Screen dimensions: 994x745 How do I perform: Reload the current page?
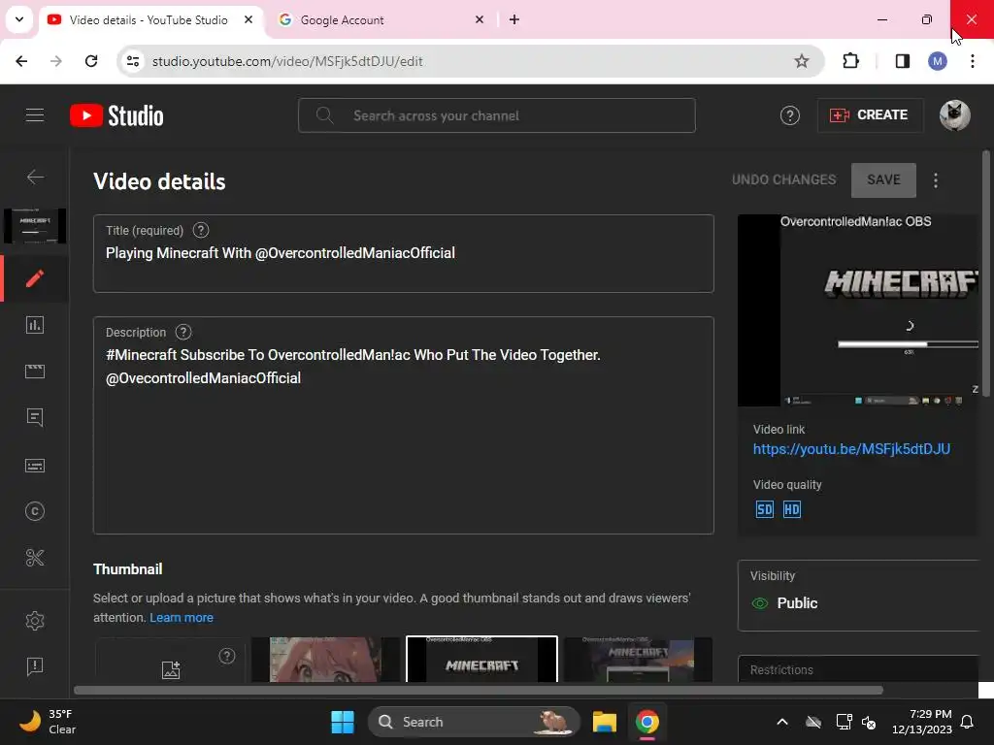pos(91,61)
